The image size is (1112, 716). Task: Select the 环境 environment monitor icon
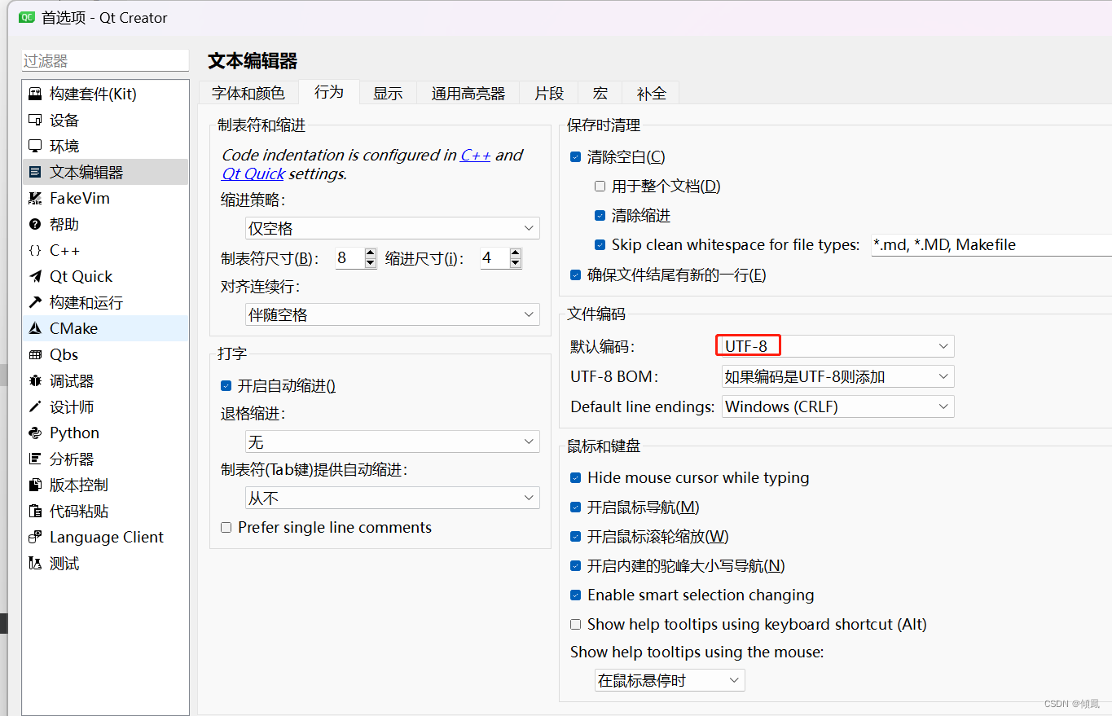pos(35,146)
